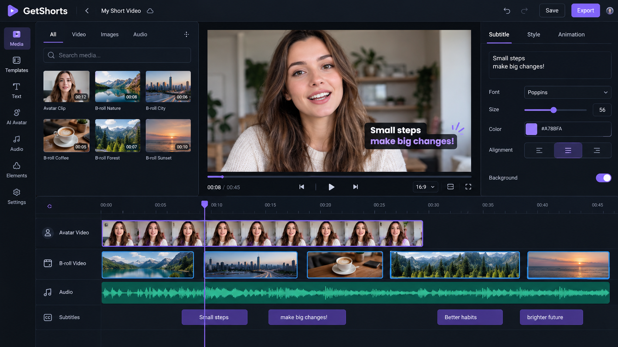Screen dimensions: 618x347
Task: Open the 16:9 aspect ratio dropdown
Action: [425, 187]
